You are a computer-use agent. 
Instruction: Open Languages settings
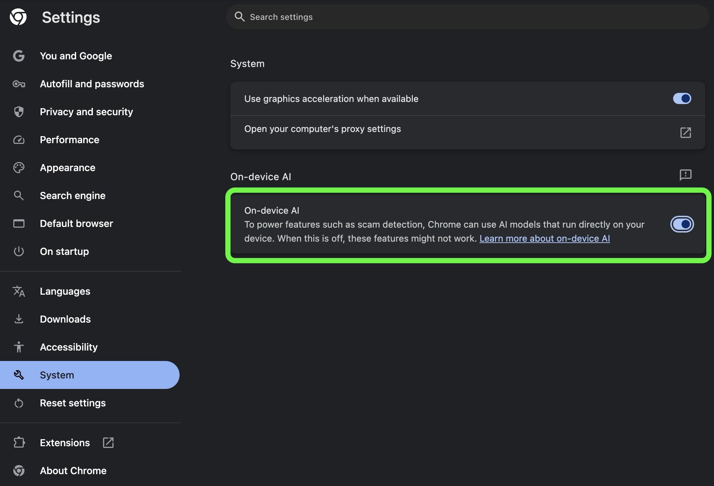coord(90,291)
